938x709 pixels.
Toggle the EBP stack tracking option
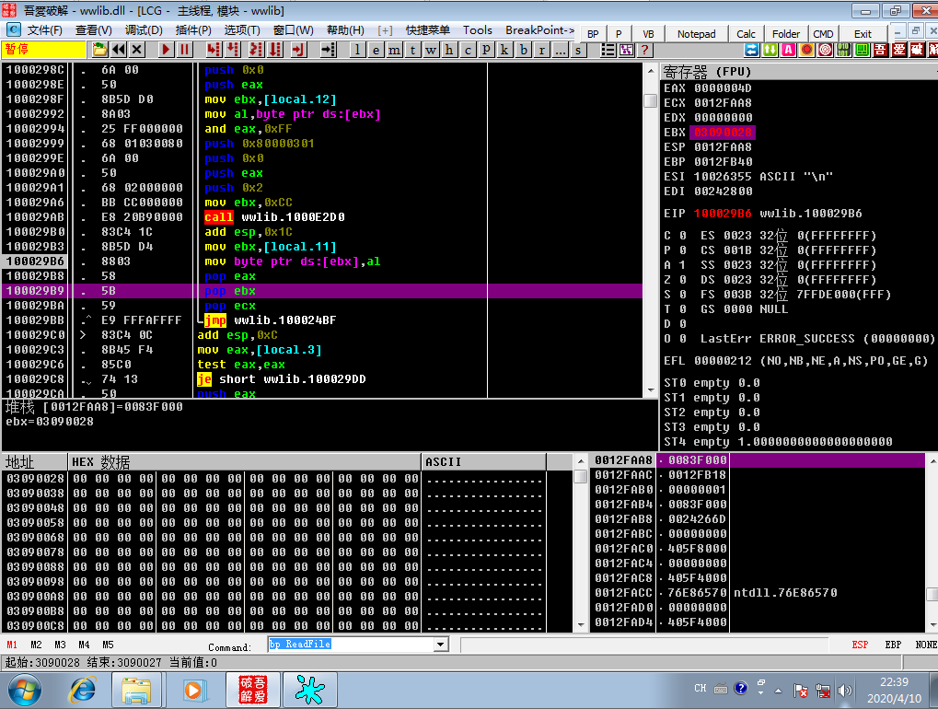click(893, 645)
